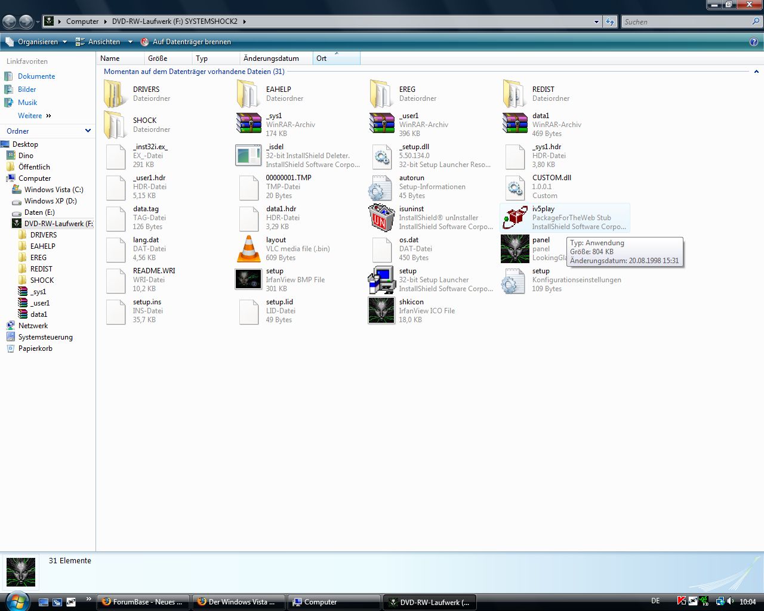Image resolution: width=764 pixels, height=611 pixels.
Task: Select Papierkorb in folder tree
Action: point(35,348)
